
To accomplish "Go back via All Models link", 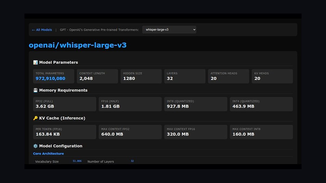I will point(42,30).
